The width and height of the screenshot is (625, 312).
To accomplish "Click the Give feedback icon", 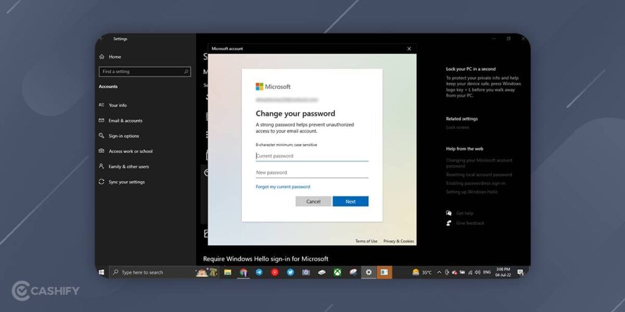I will point(449,223).
